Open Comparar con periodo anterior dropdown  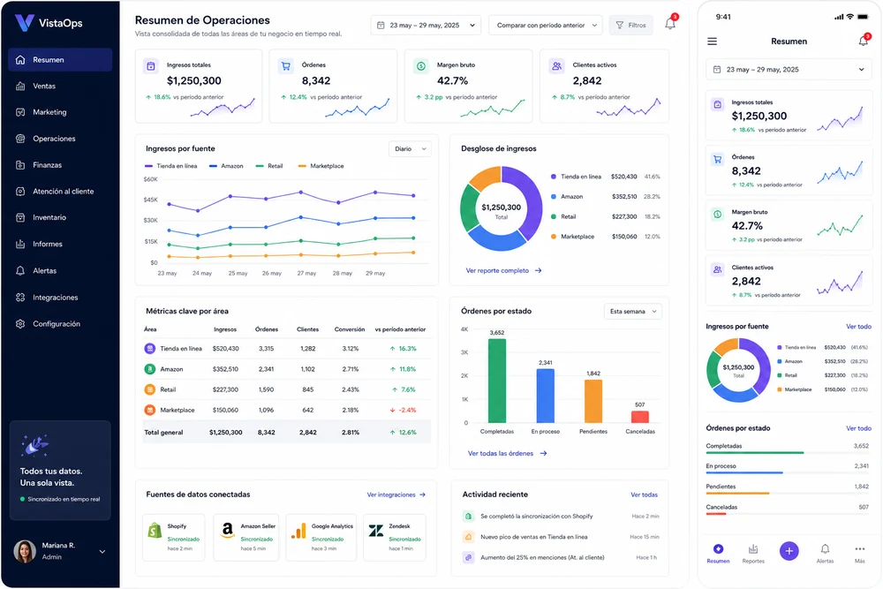click(545, 26)
